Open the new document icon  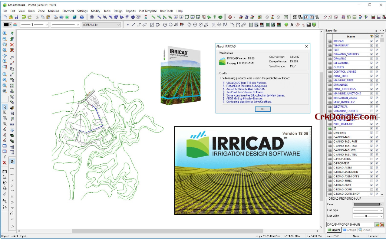coord(5,17)
